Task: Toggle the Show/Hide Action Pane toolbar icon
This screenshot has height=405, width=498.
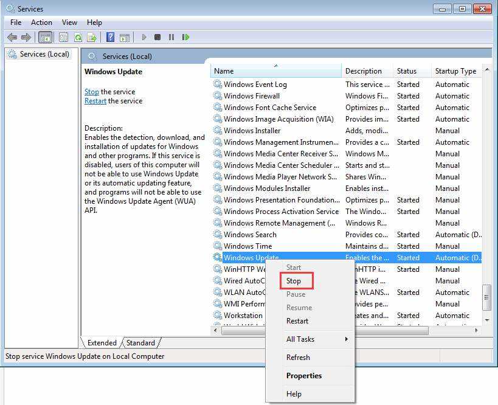Action: click(x=125, y=38)
